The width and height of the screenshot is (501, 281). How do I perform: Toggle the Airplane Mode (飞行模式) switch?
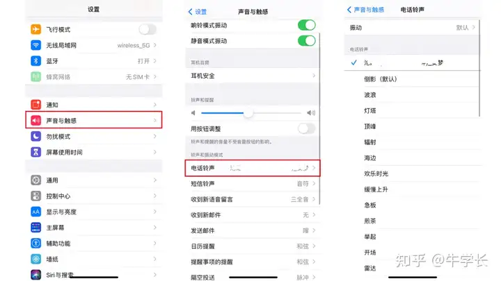click(148, 29)
